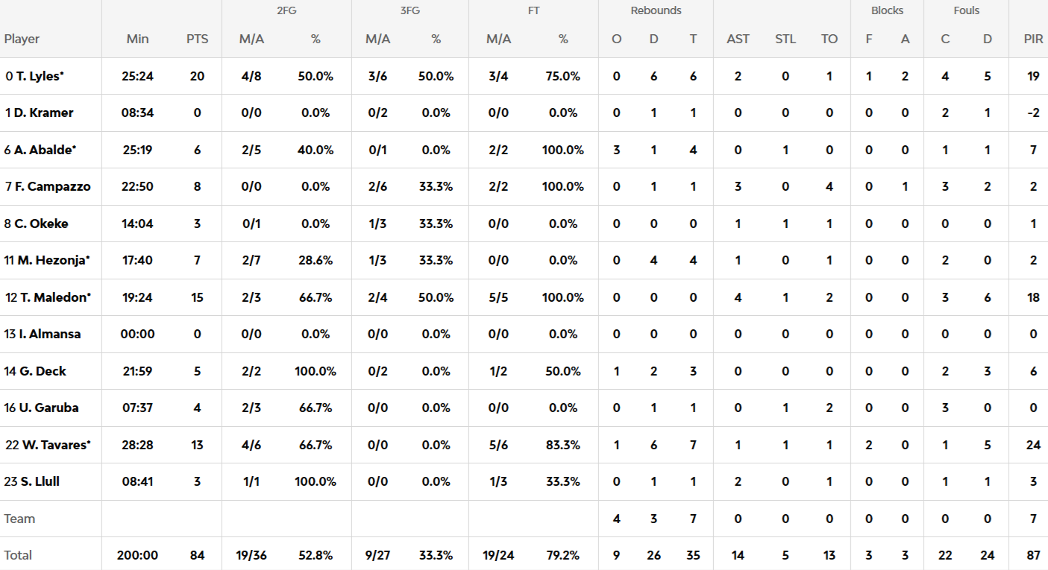Screen dimensions: 1048x570
Task: Click the Player column header
Action: click(x=22, y=39)
